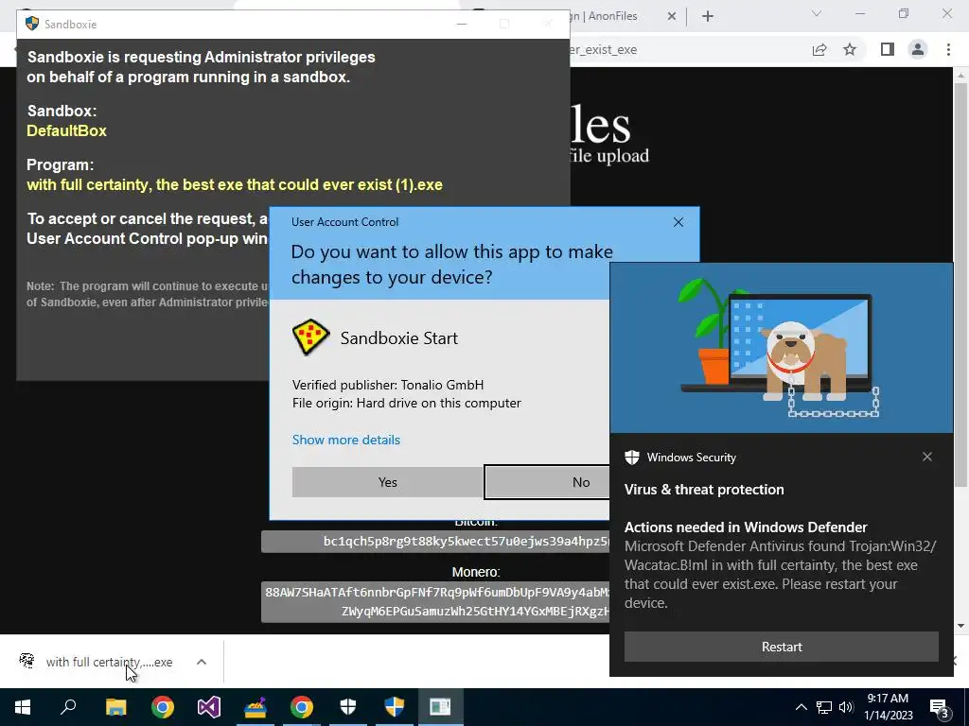Minimize the Sandboxie window

click(x=462, y=24)
